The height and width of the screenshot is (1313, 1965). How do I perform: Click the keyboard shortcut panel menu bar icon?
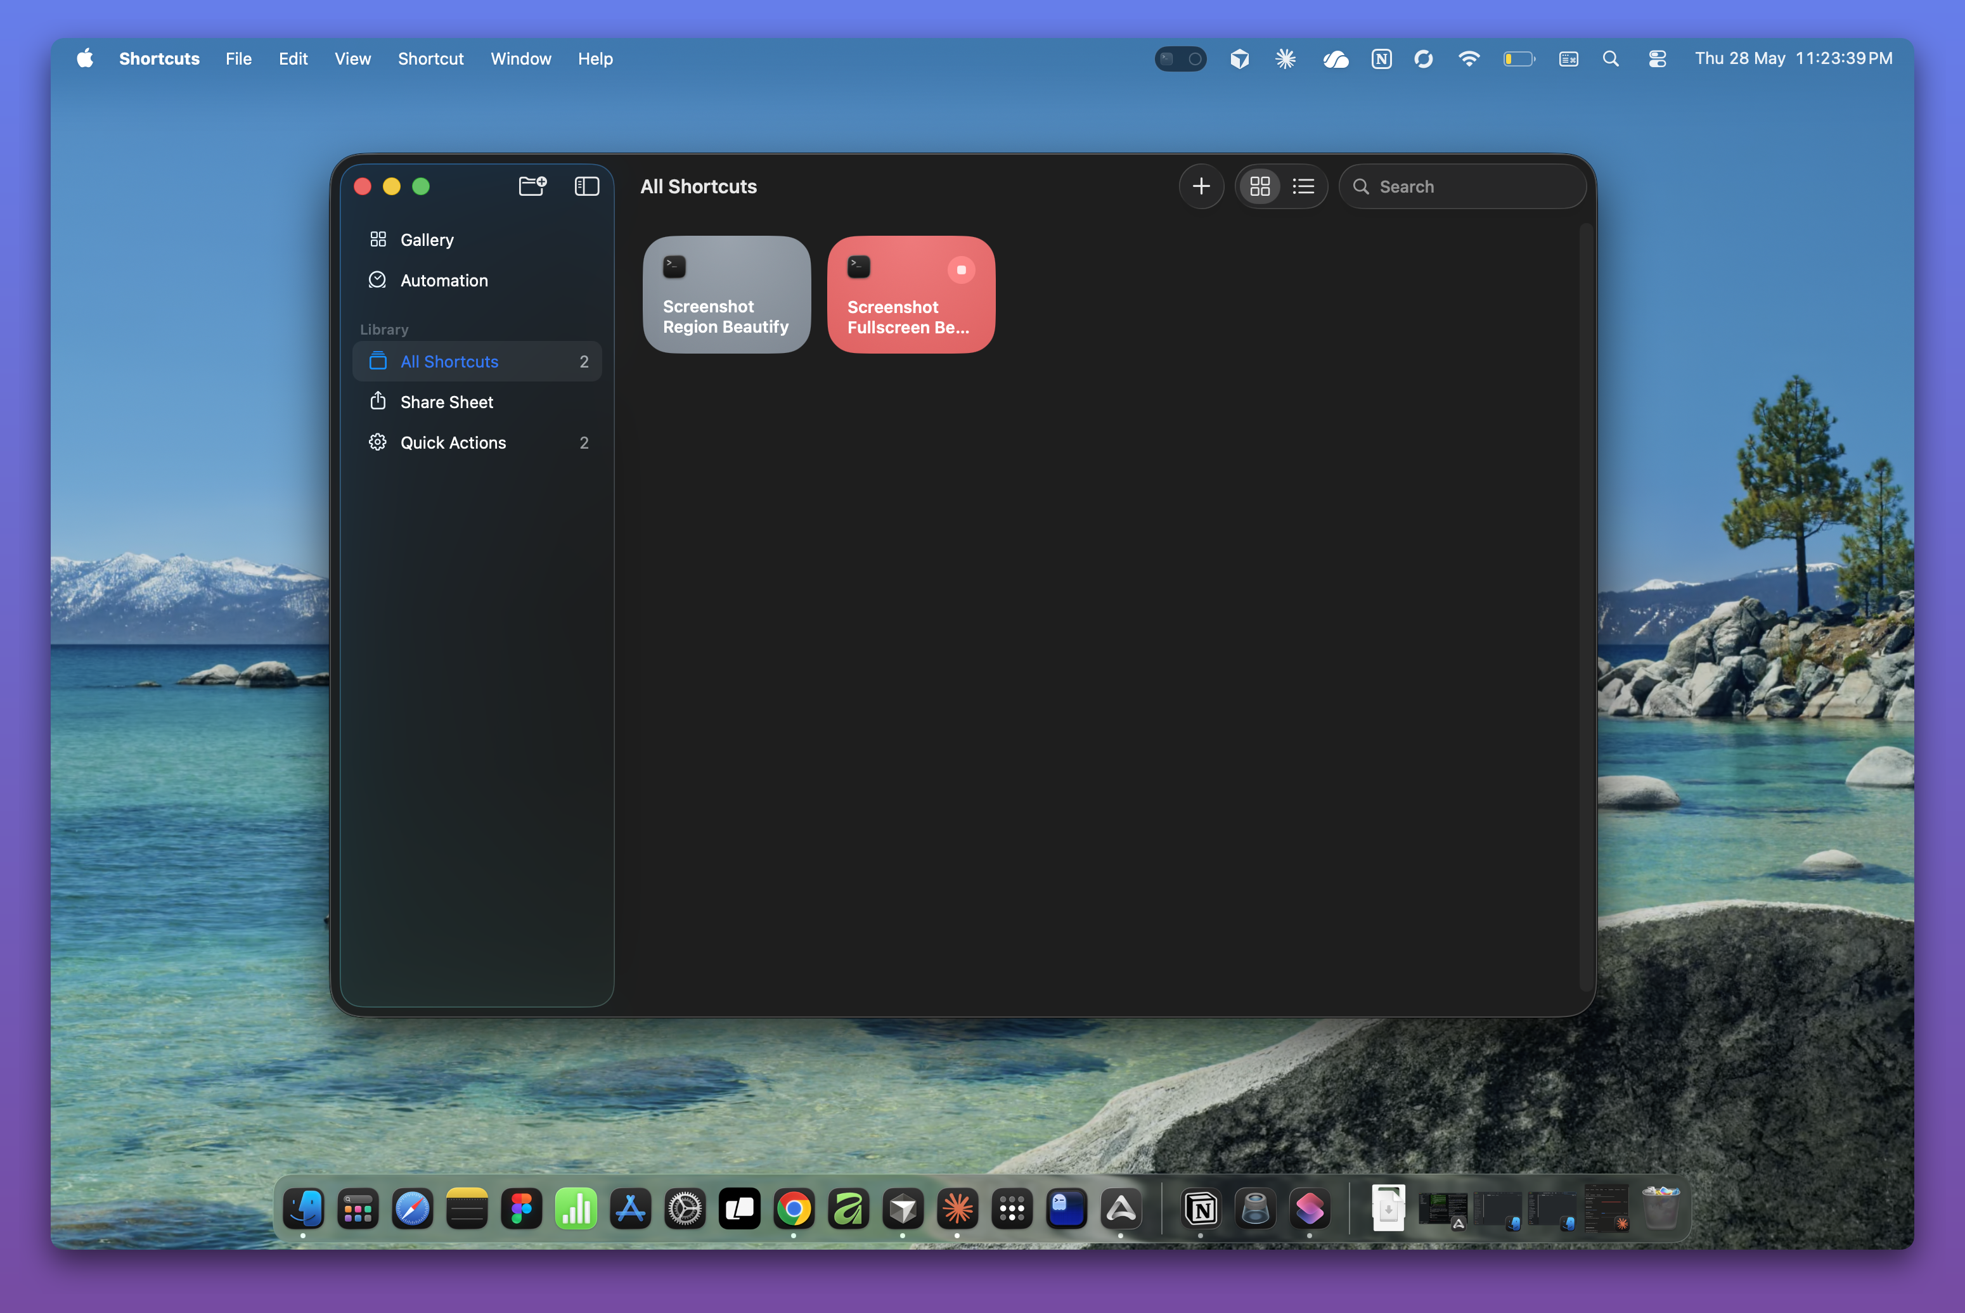coord(1569,58)
